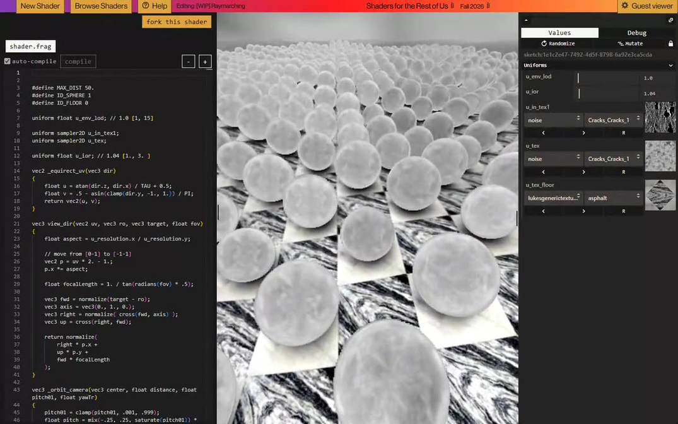Click line number 21 in gutter
Screen dimensions: 678x424
[16, 224]
